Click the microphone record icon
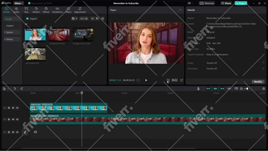The image size is (268, 151). 198,89
